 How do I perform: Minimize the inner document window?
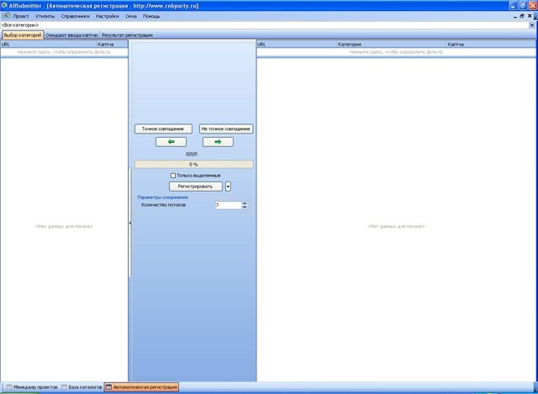click(x=515, y=16)
